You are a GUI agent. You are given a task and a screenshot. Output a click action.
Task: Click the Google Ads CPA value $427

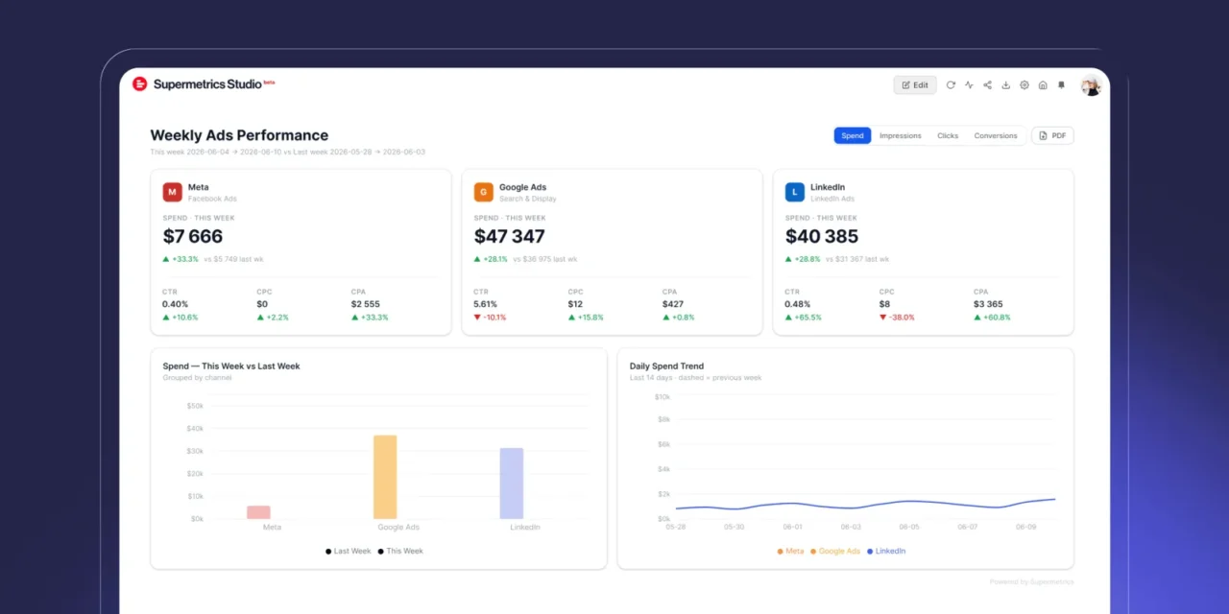[x=674, y=304]
